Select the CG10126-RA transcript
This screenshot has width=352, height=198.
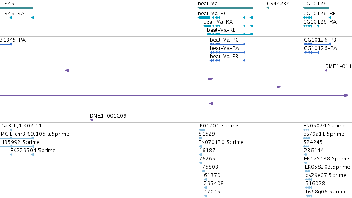coord(311,26)
